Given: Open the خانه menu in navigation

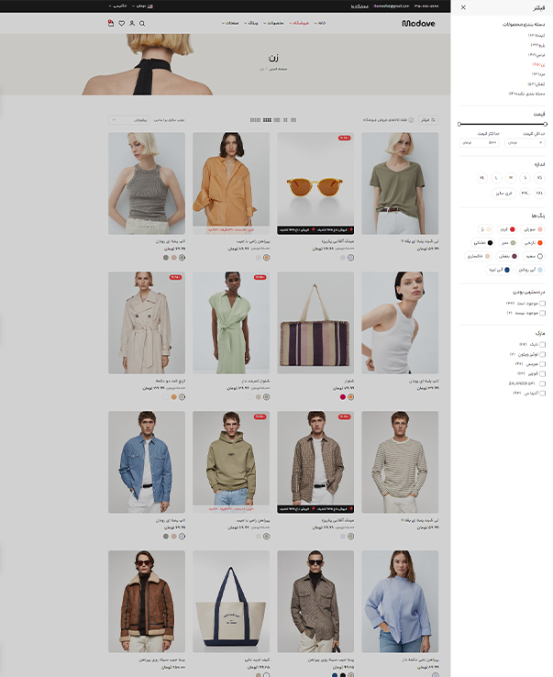Looking at the screenshot, I should click(320, 23).
